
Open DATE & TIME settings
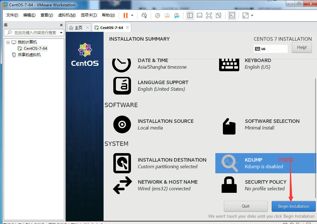tap(162, 64)
